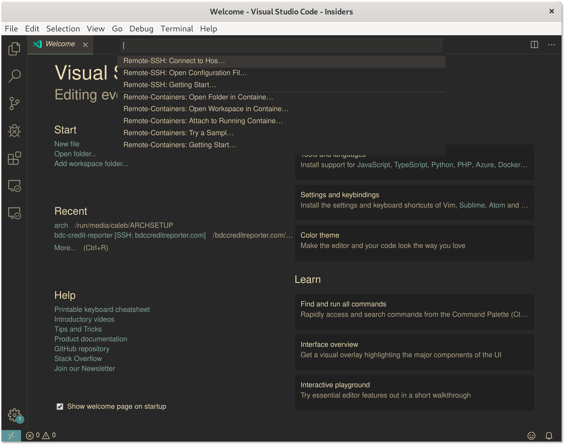
Task: Open the upper Remote Explorer icon
Action: (x=14, y=186)
